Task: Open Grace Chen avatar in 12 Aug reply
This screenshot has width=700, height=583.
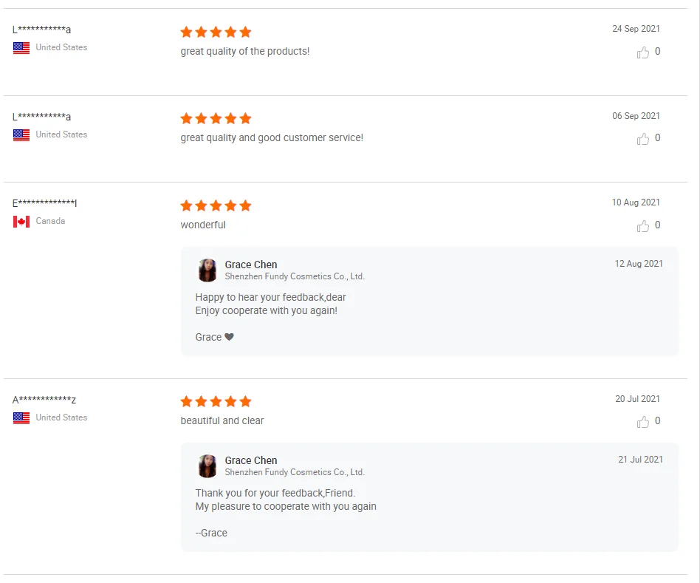Action: pos(208,270)
